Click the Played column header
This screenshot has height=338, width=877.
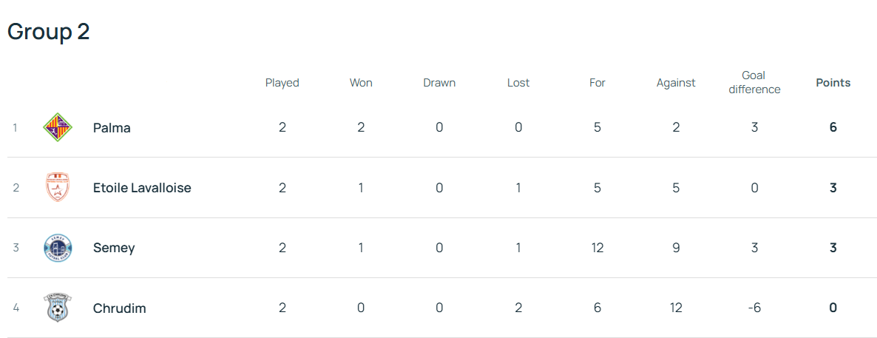tap(282, 83)
